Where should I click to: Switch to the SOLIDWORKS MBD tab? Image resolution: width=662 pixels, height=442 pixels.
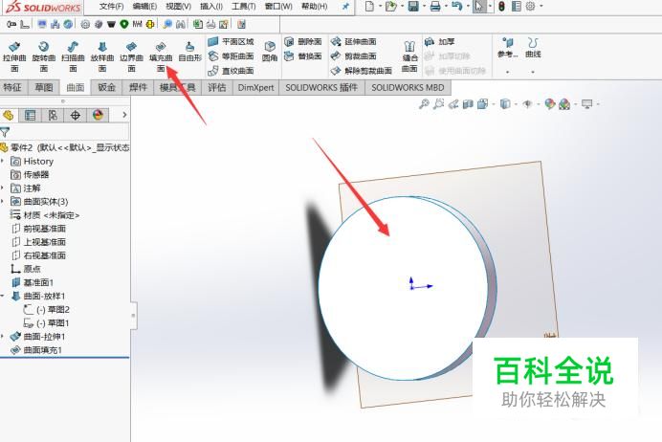408,87
